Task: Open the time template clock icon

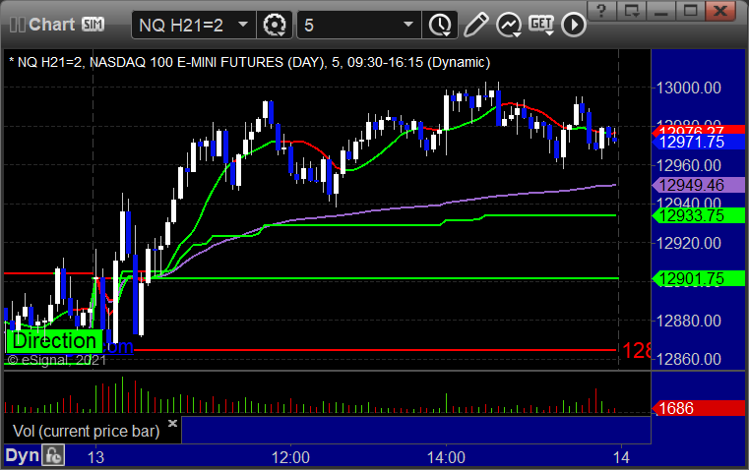Action: [x=440, y=25]
